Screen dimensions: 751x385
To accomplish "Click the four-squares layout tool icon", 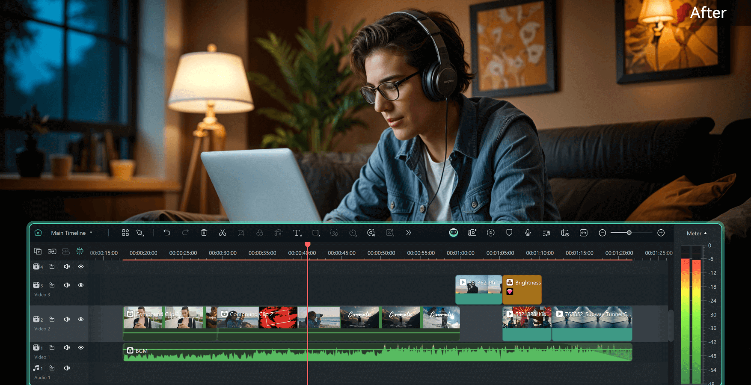I will [125, 233].
